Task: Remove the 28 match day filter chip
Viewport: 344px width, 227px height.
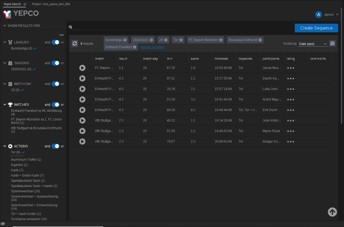Action: tap(166, 40)
